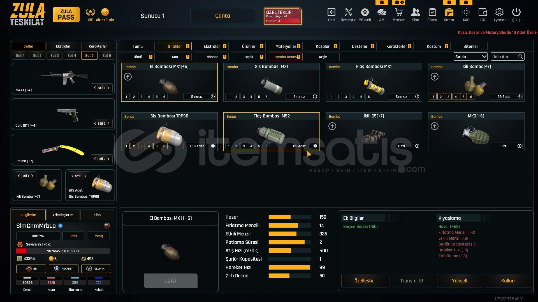Open the Ayarlar settings gear
538x302 pixels.
[x=499, y=12]
